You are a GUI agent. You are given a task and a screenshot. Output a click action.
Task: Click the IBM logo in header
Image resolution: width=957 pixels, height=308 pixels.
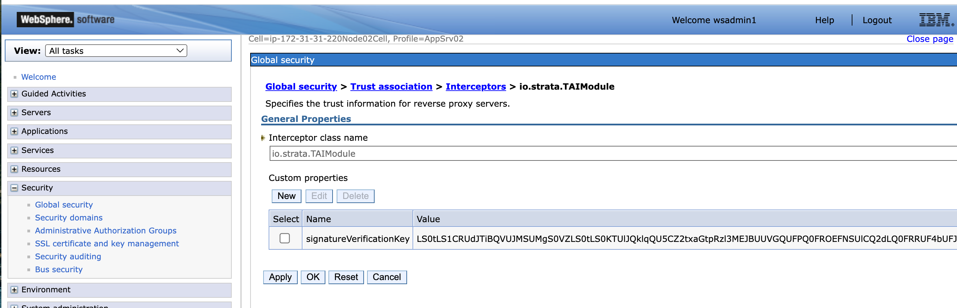click(x=936, y=20)
